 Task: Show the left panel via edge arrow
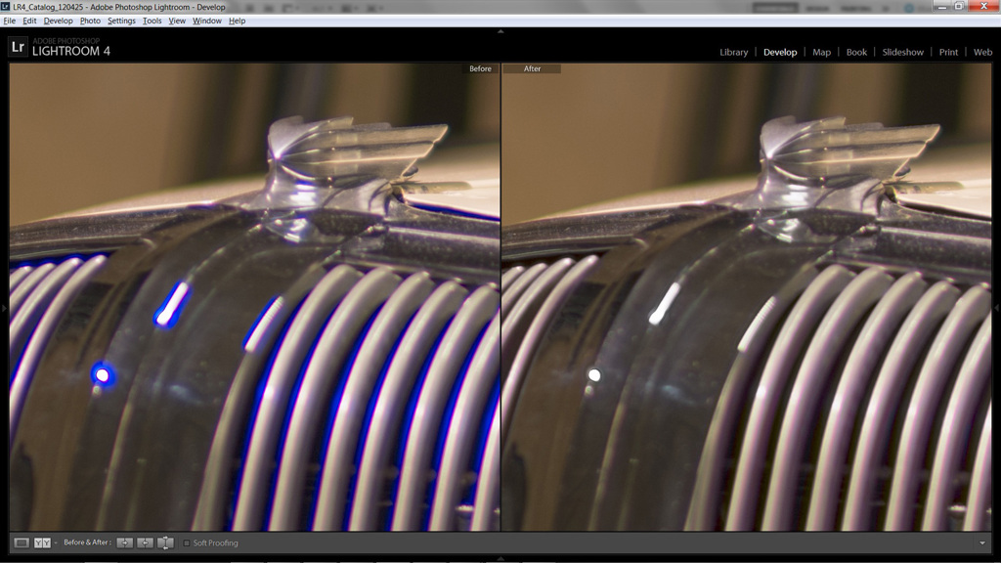tap(4, 308)
